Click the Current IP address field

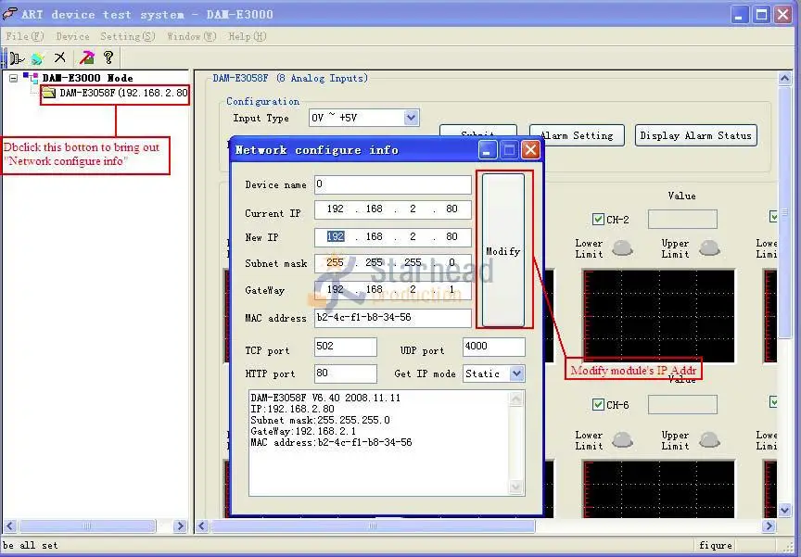click(392, 209)
